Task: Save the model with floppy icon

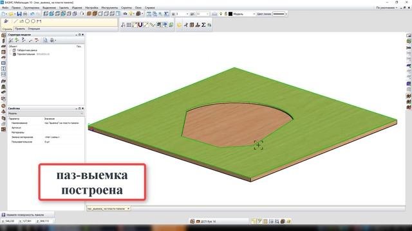Action: 19,13
